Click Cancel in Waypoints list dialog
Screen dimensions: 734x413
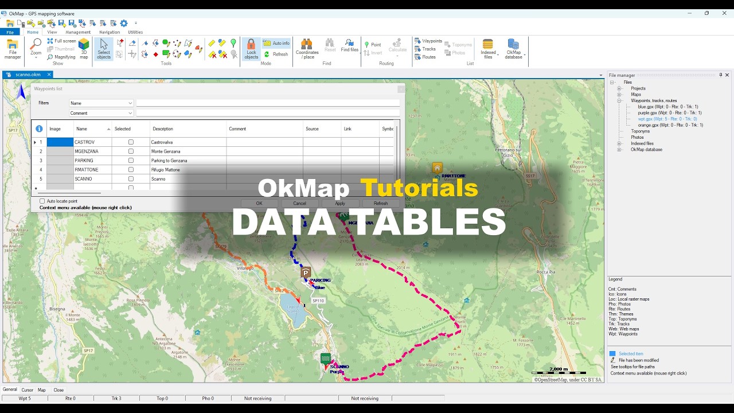click(x=300, y=204)
